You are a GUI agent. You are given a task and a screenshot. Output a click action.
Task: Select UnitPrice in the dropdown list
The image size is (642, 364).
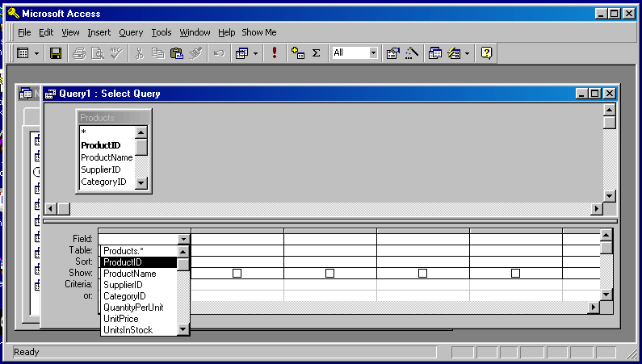139,319
